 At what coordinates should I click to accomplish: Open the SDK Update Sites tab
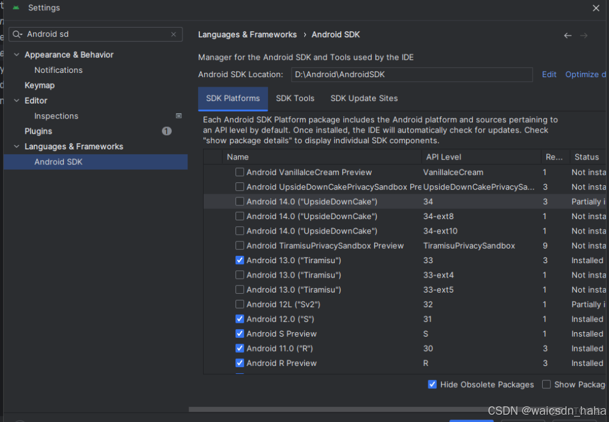pos(363,98)
